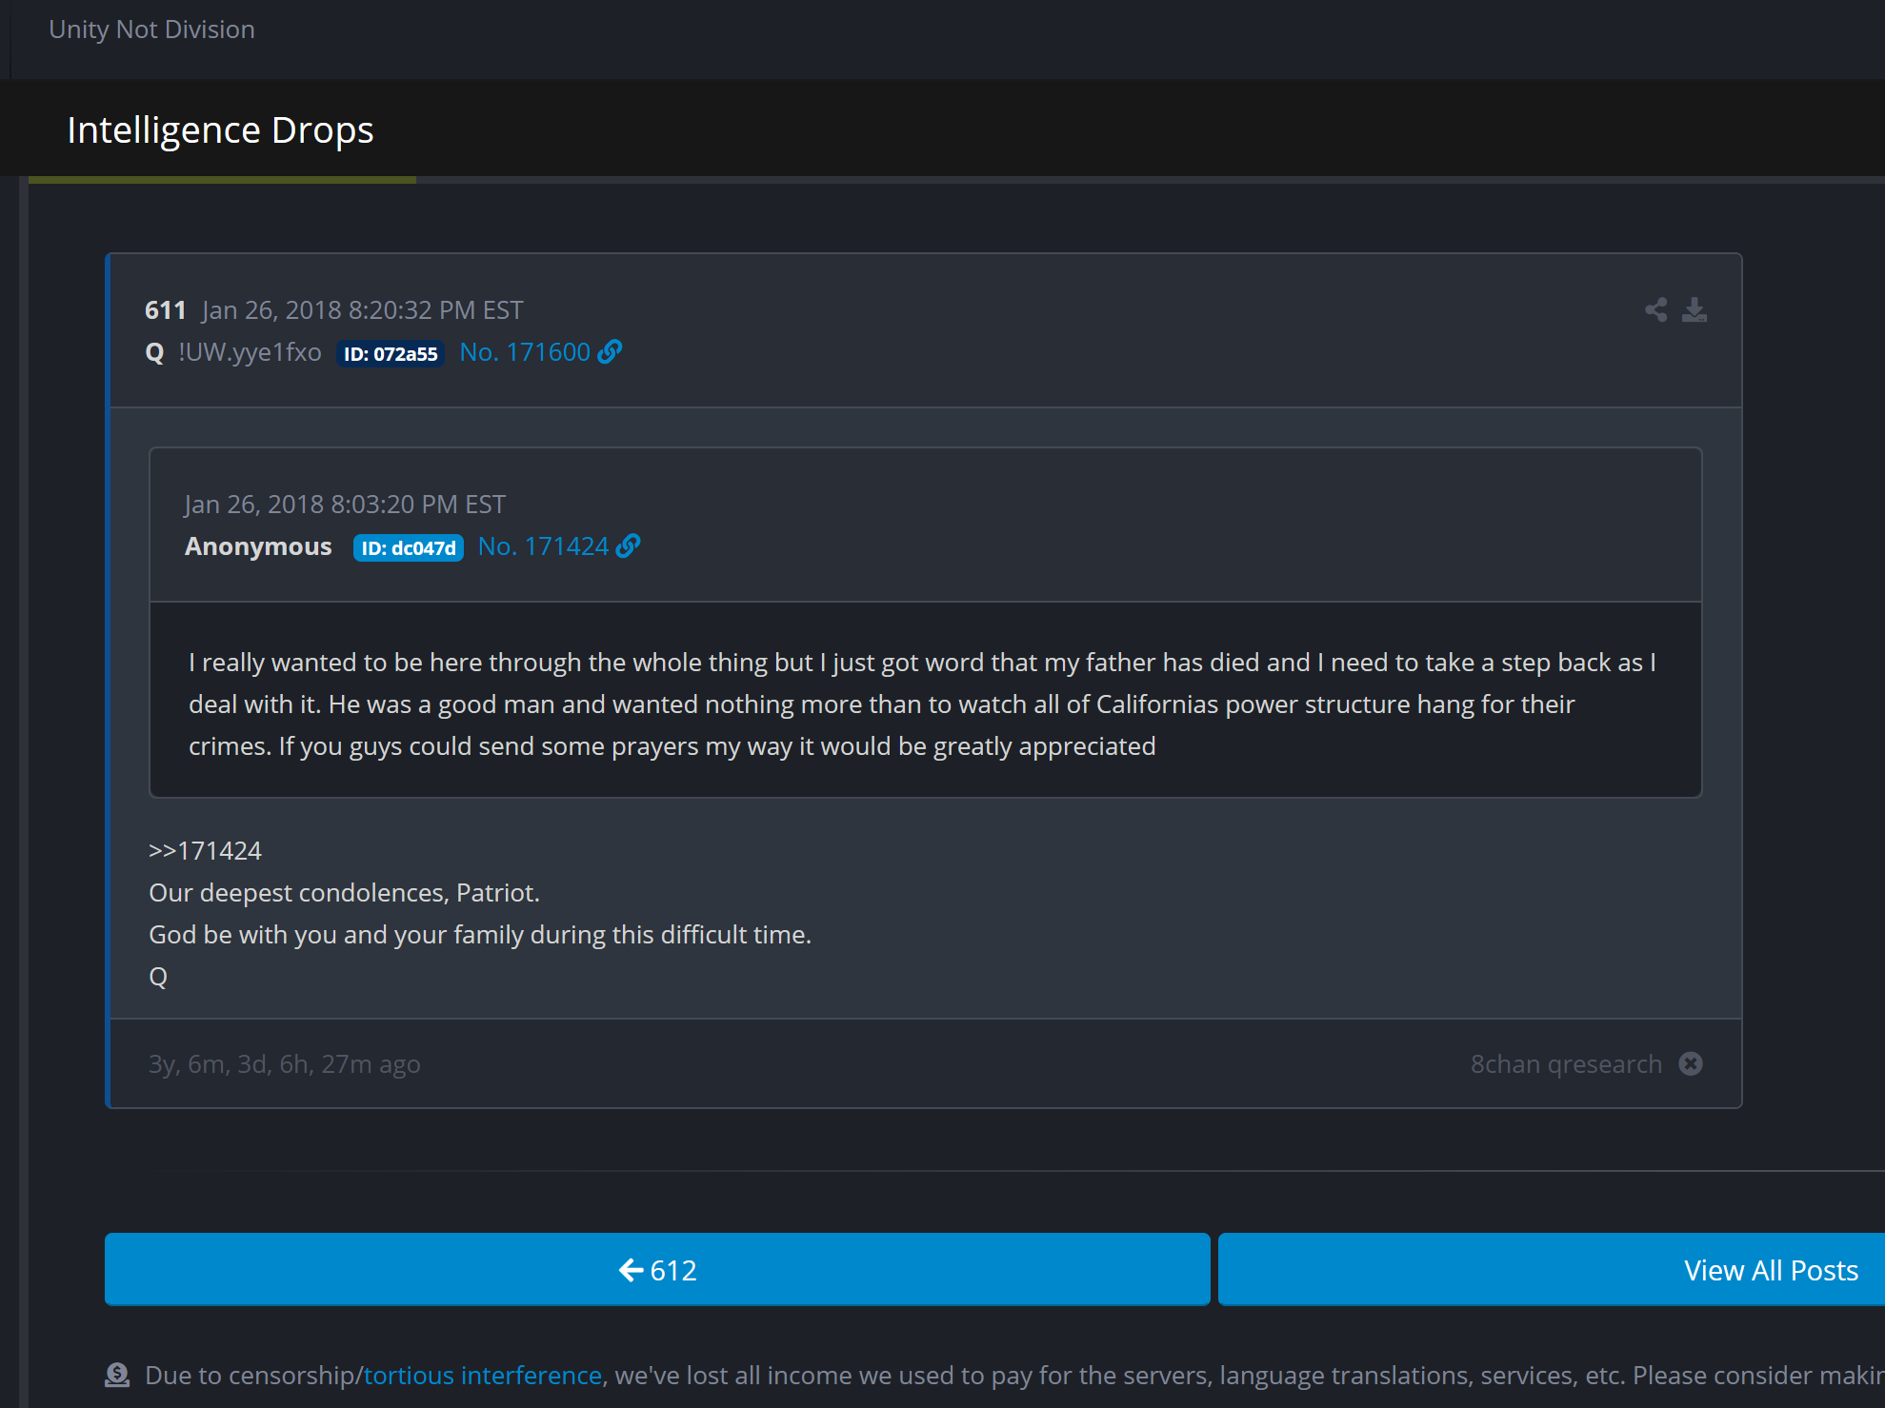Viewport: 1885px width, 1408px height.
Task: Click the share icon on post 611
Action: (1656, 310)
